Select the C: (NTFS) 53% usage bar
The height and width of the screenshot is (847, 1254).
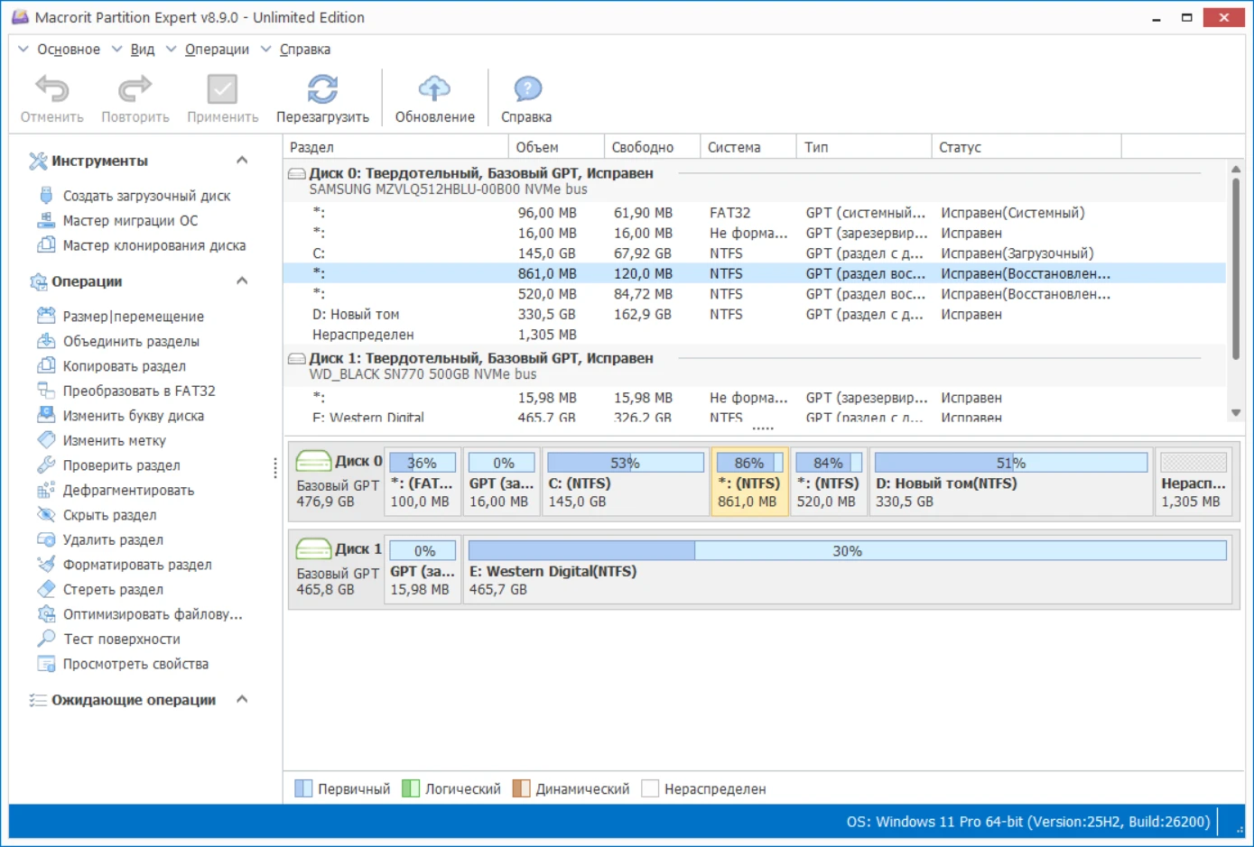click(x=625, y=464)
